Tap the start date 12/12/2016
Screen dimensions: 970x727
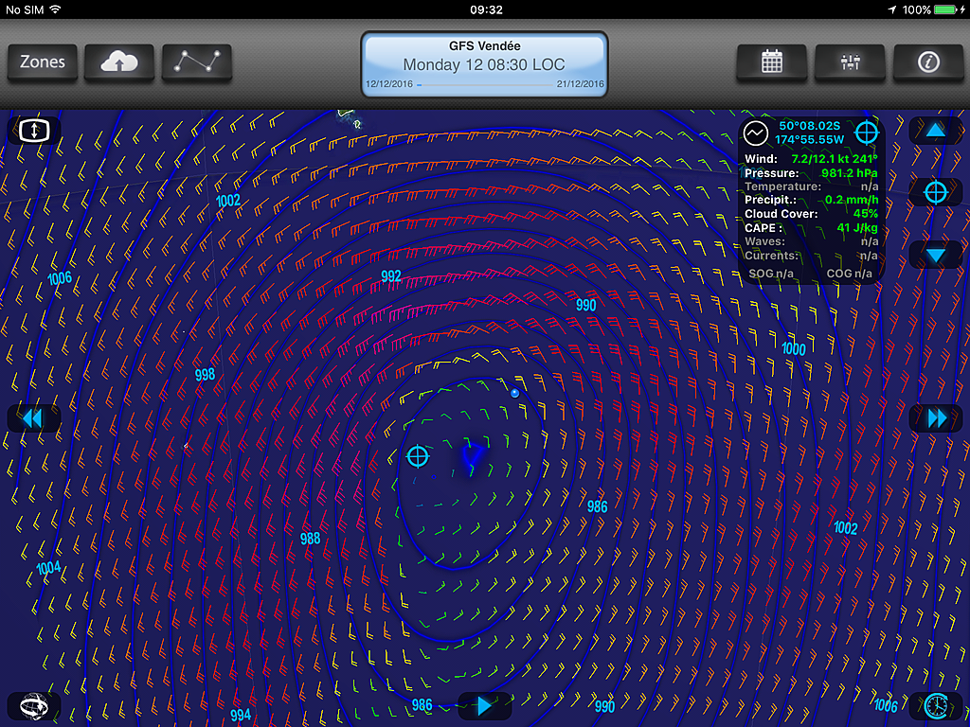388,84
